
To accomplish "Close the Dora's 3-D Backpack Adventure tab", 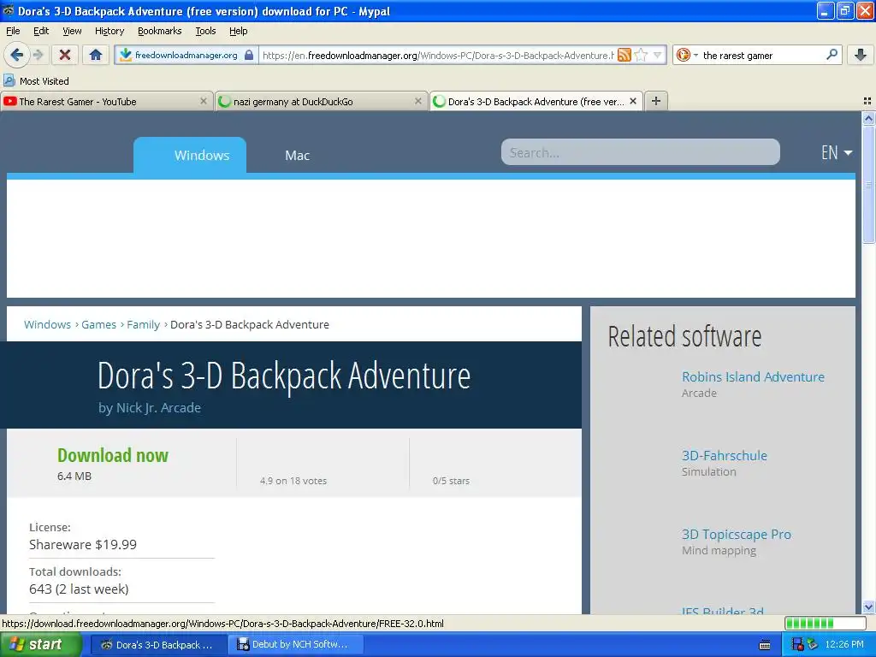I will [x=633, y=101].
